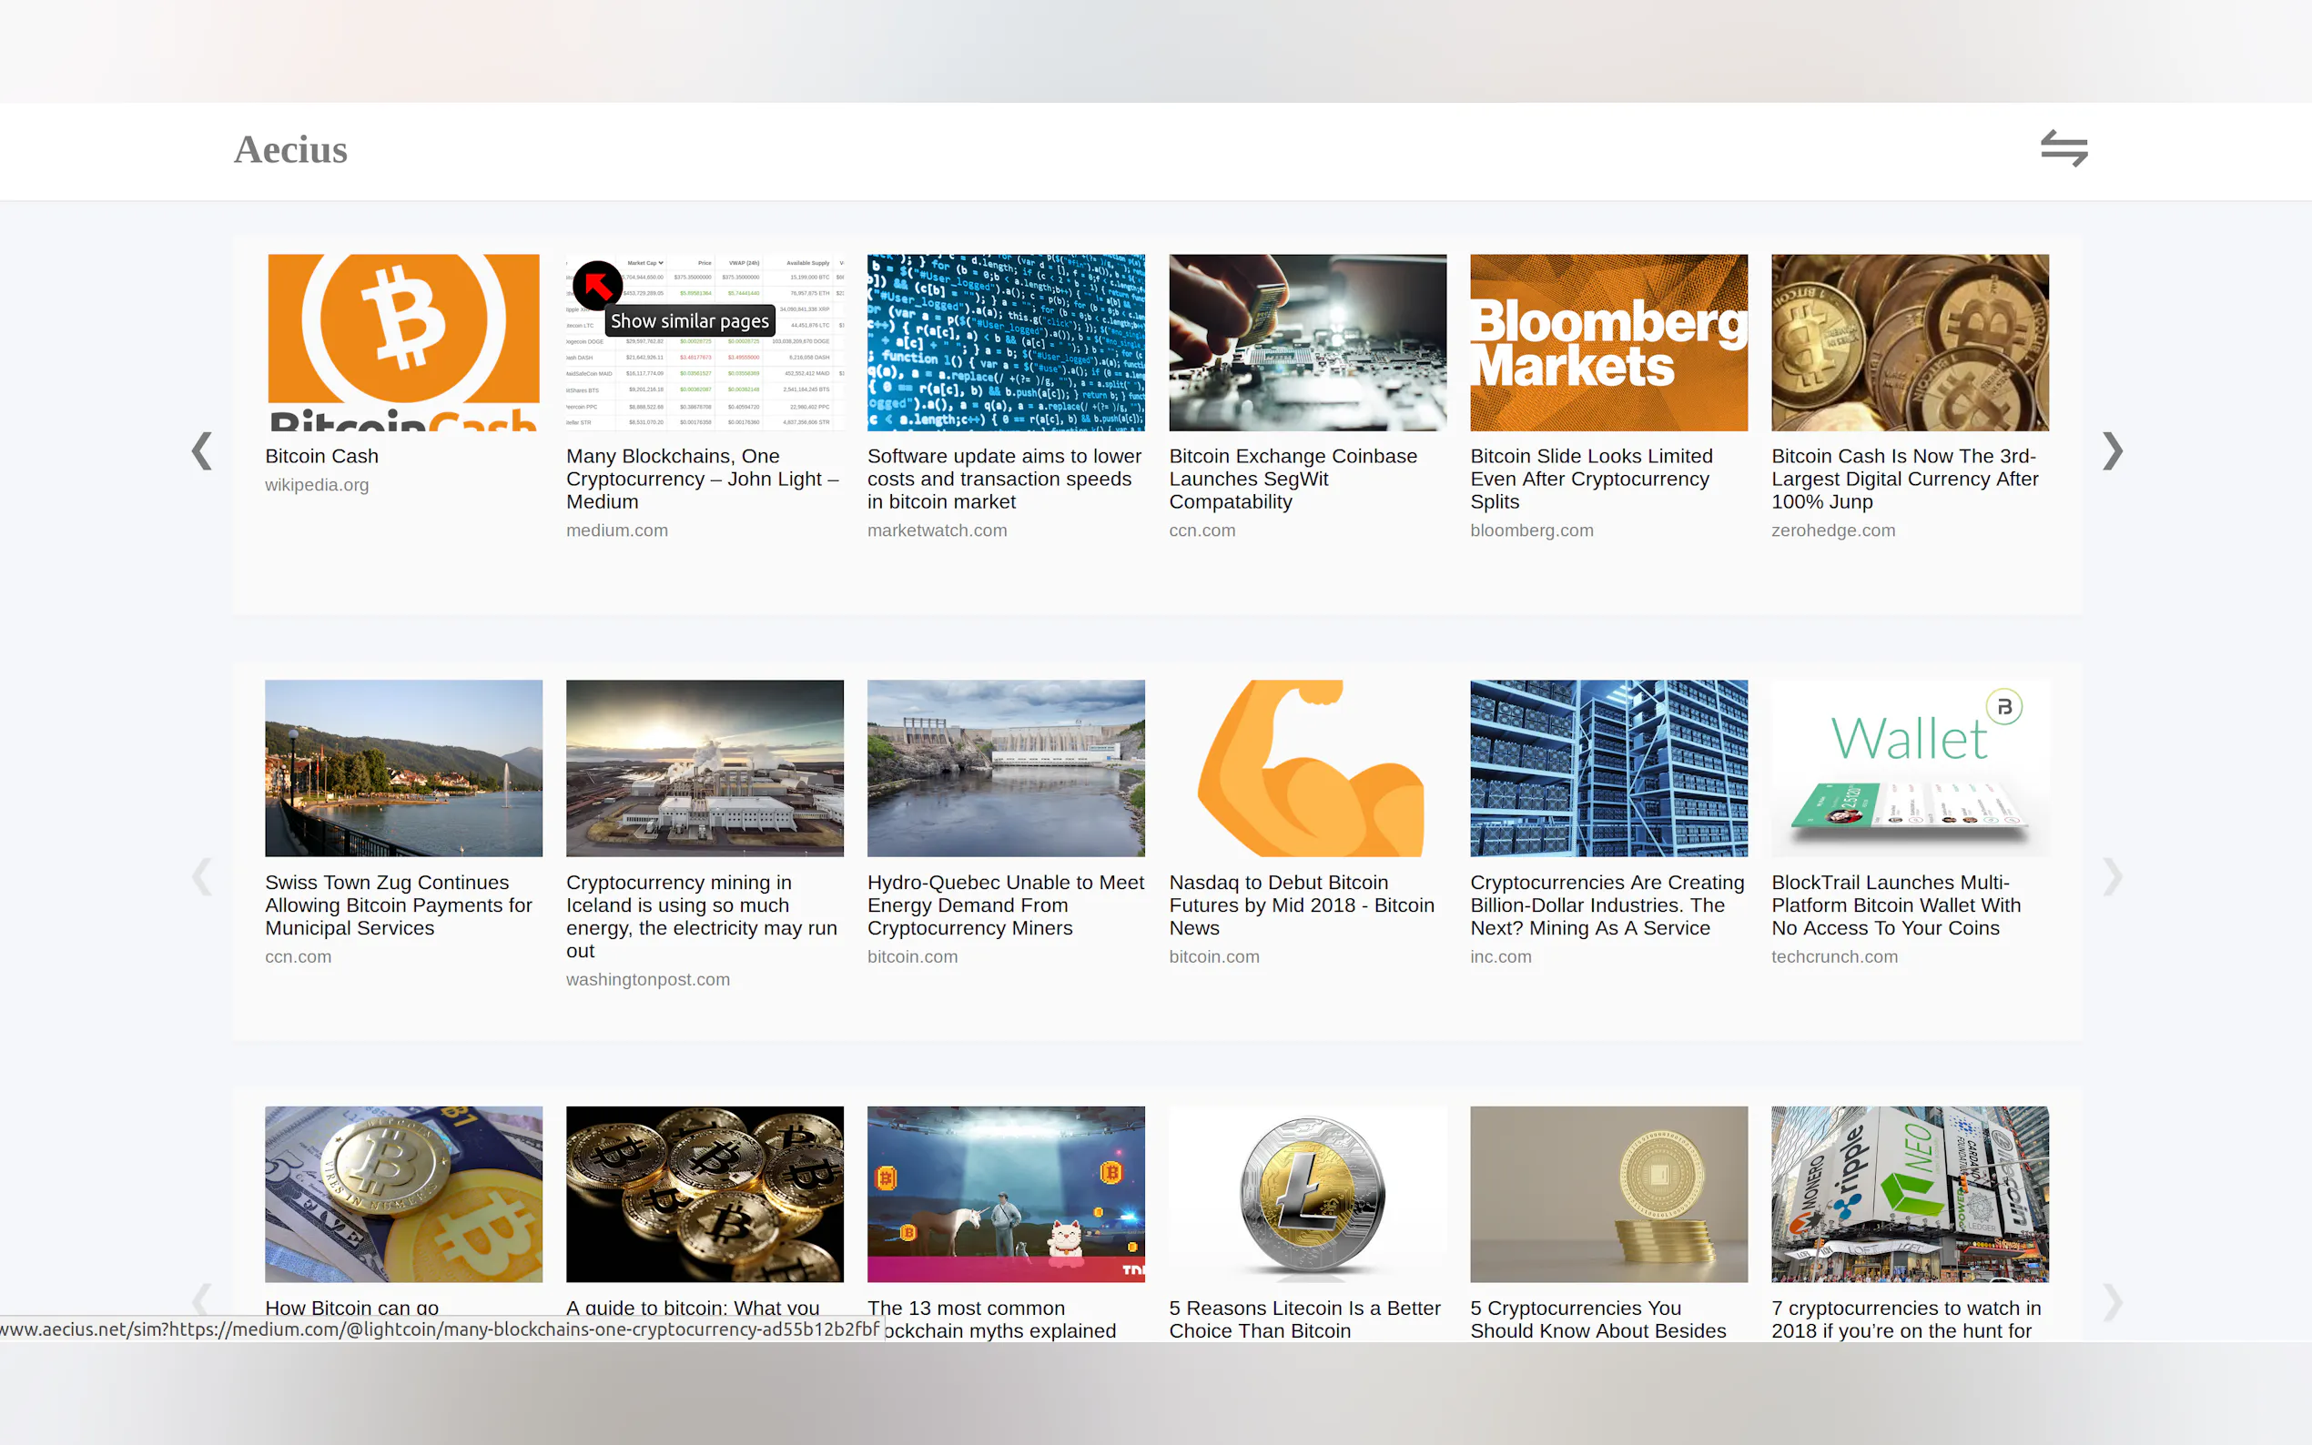Go to previous items in third row
Screen dimensions: 2312x1445
click(202, 1301)
